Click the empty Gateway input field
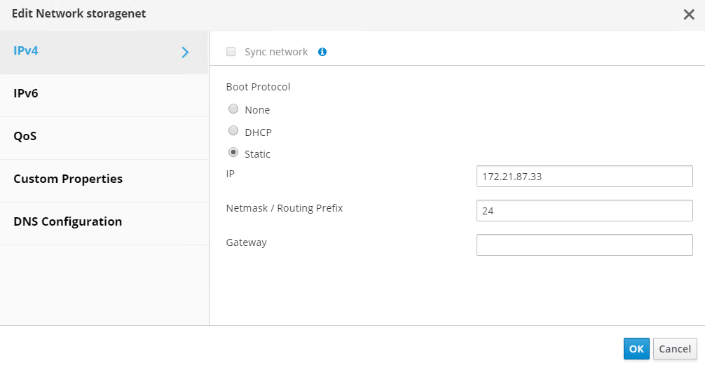Viewport: 705px width, 370px height. (584, 245)
